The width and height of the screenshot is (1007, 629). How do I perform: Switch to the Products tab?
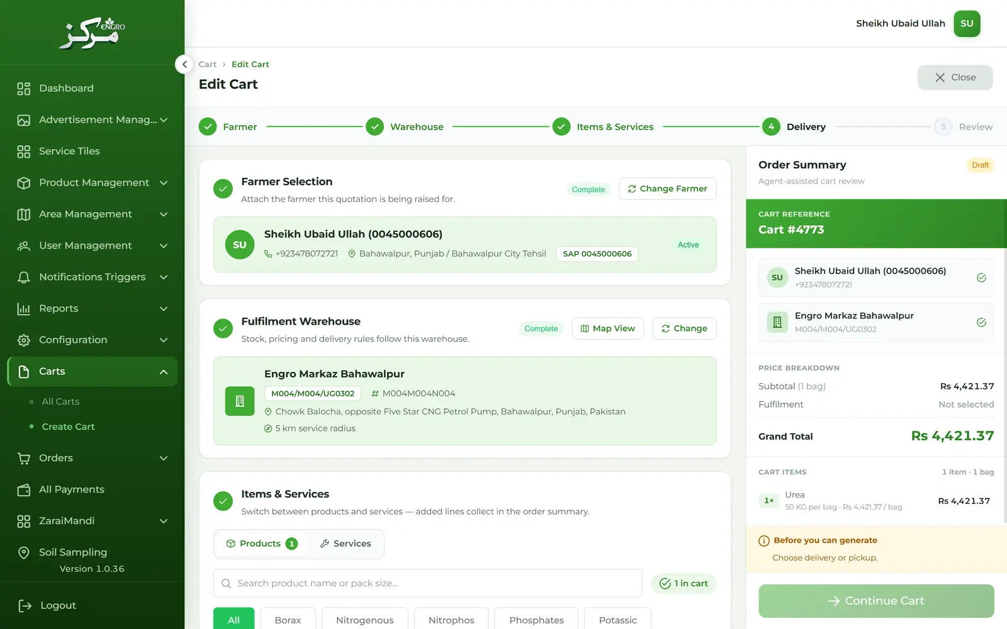pyautogui.click(x=261, y=543)
